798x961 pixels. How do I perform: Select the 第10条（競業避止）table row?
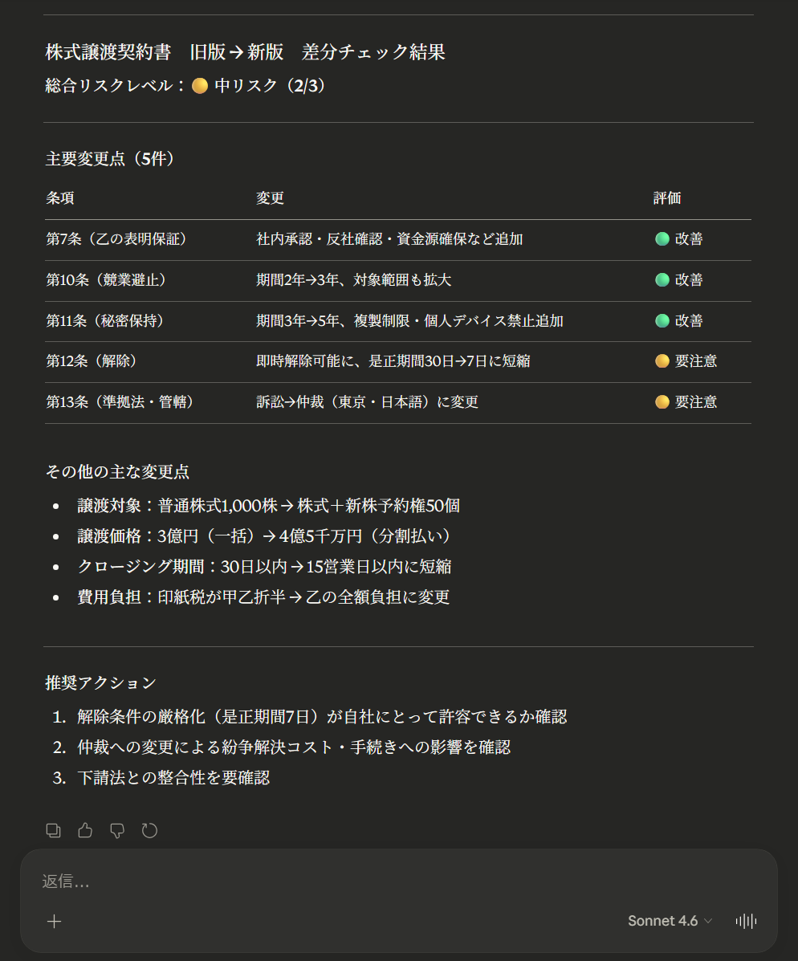(321, 280)
